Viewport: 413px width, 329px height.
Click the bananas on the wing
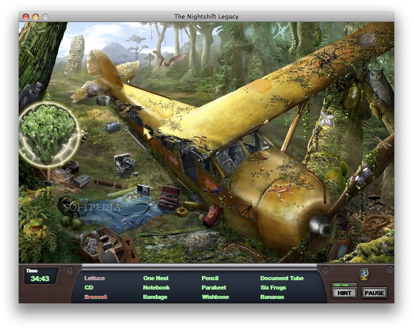199,137
